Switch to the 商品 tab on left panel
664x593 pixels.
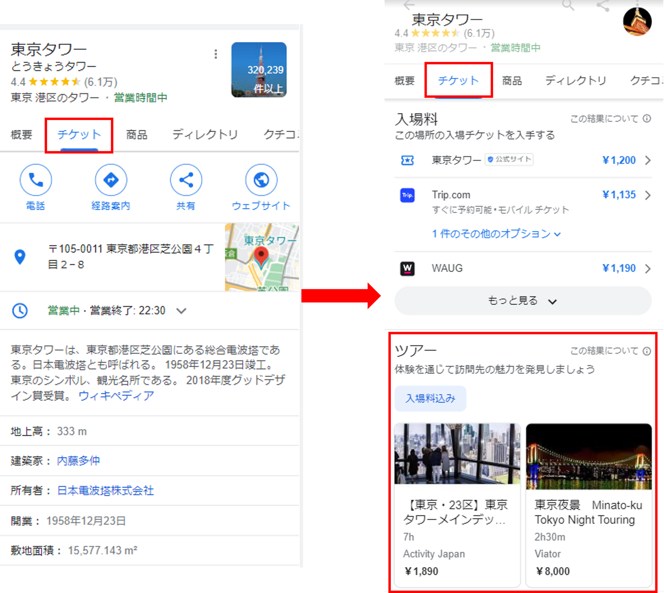[x=137, y=135]
